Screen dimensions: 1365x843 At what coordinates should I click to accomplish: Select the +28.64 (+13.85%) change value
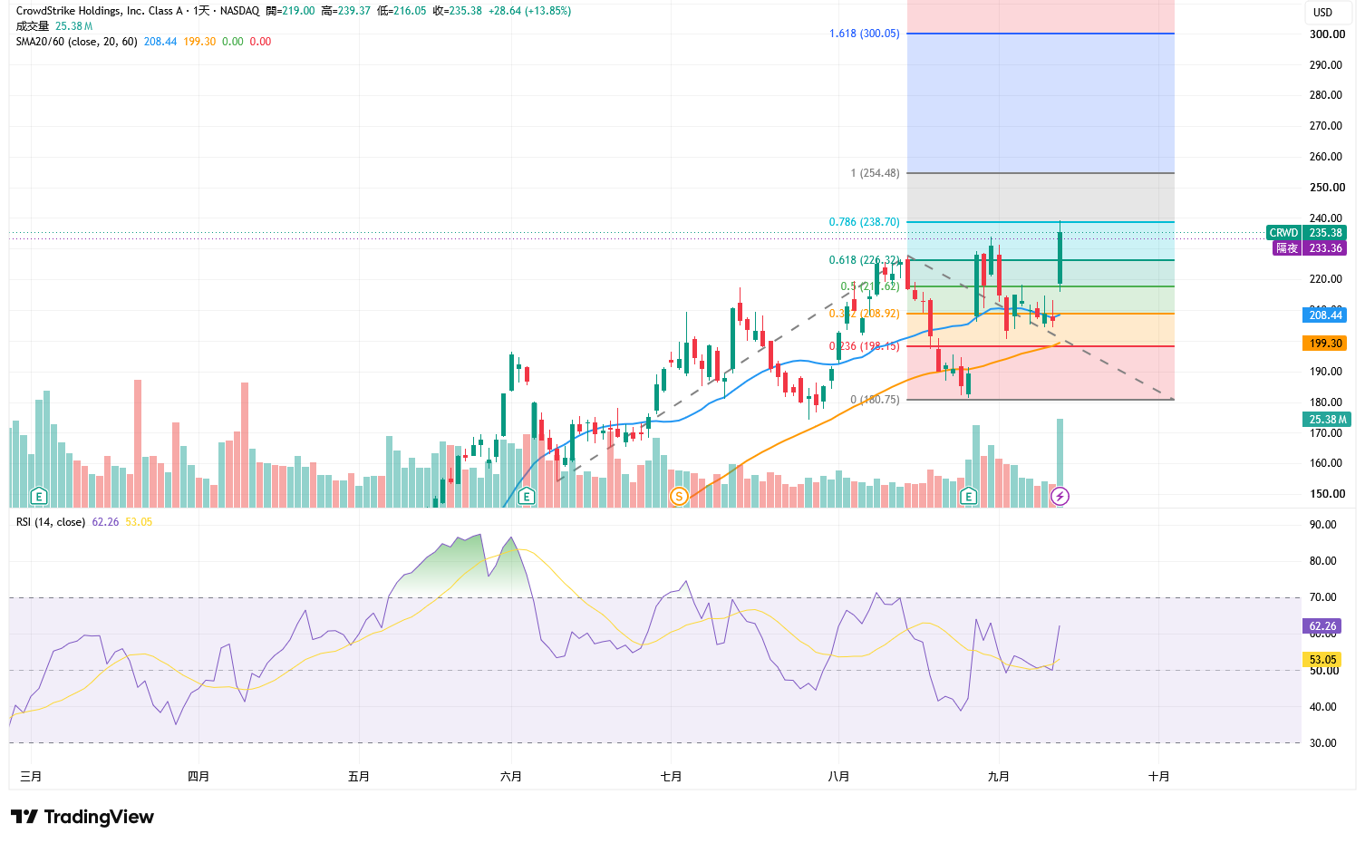(529, 11)
